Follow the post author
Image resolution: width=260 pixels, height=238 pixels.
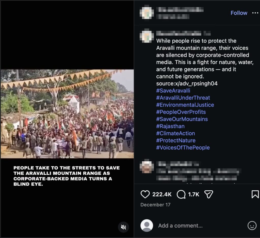tap(239, 13)
